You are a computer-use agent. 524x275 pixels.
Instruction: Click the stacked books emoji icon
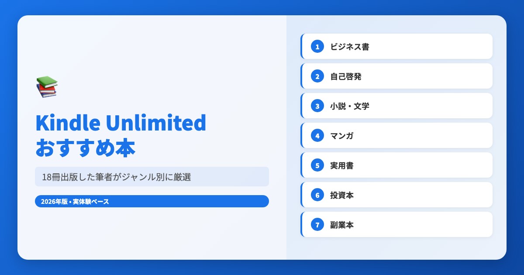tap(46, 86)
